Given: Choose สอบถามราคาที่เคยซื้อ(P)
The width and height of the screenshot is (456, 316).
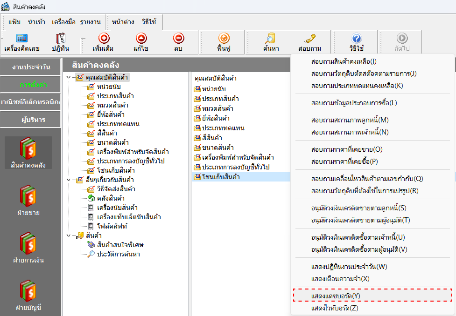Looking at the screenshot, I should [x=372, y=161].
